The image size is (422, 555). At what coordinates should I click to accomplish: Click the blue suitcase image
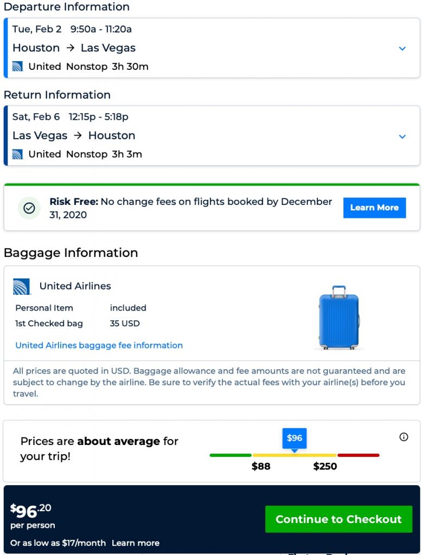[339, 317]
